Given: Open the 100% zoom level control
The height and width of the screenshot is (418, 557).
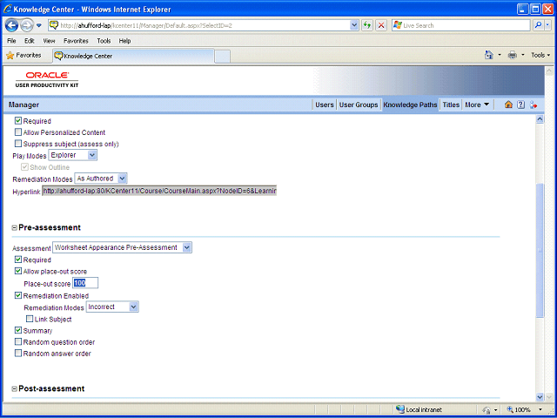Looking at the screenshot, I should pos(525,409).
